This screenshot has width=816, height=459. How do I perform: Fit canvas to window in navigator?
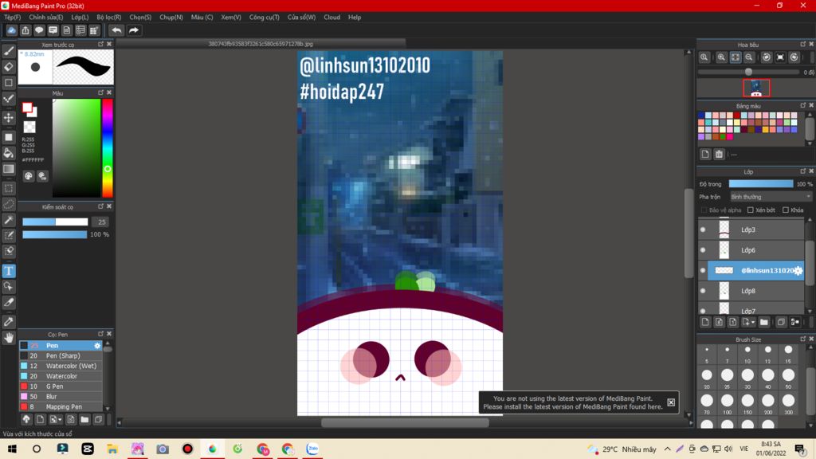[736, 57]
